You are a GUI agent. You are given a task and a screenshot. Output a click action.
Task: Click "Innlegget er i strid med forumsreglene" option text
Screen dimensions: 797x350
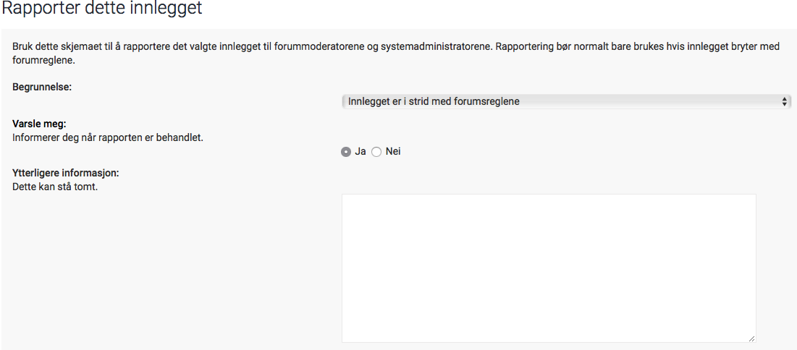click(434, 101)
